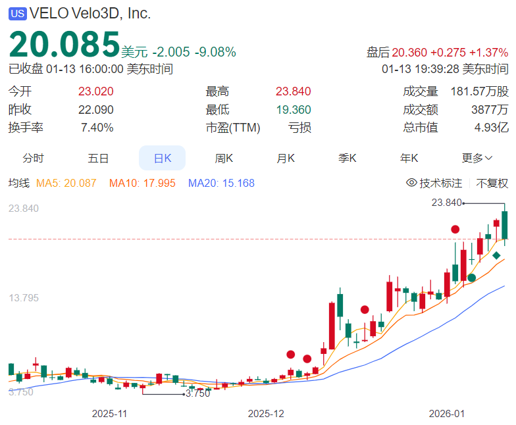Open the 月K monthly chart view
This screenshot has width=516, height=425.
(286, 158)
